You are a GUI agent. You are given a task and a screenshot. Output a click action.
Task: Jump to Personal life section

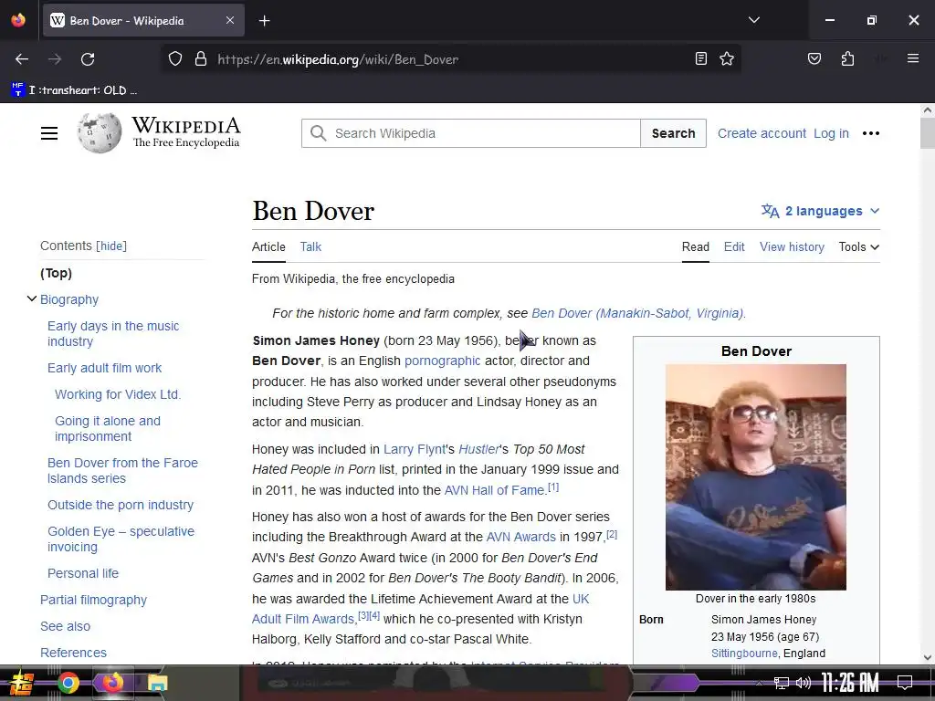coord(83,573)
